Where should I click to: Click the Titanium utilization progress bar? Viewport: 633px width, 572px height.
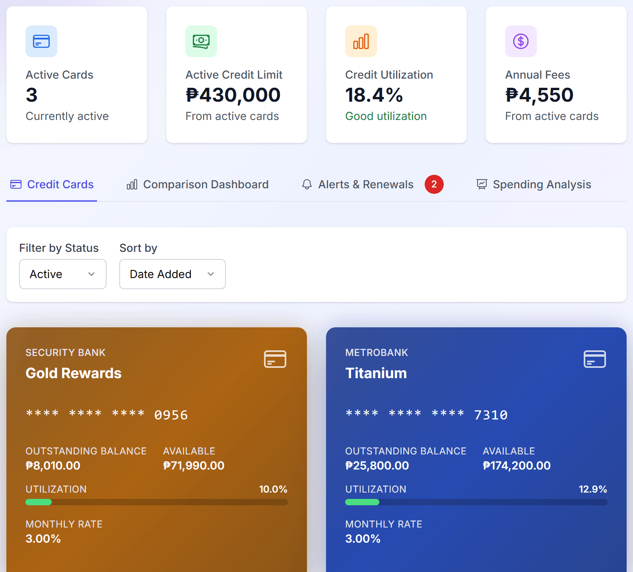tap(476, 502)
